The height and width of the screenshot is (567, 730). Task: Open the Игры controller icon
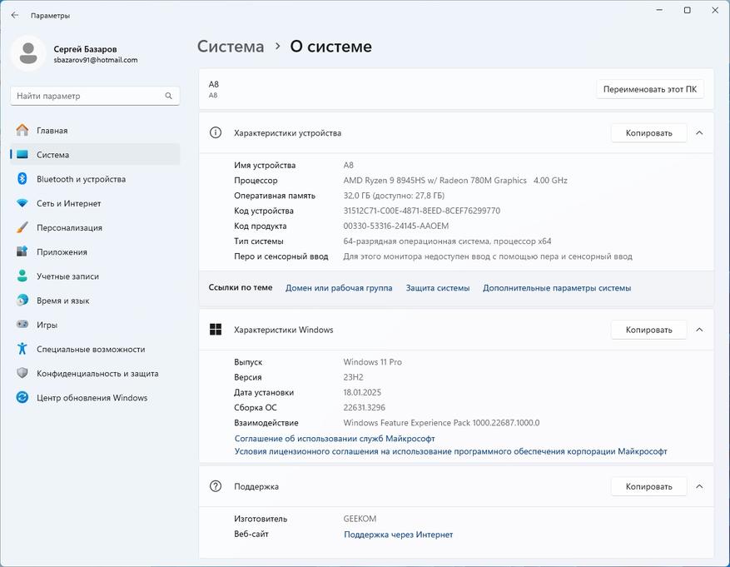click(22, 325)
